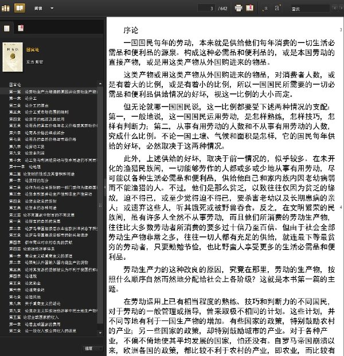The height and width of the screenshot is (356, 344).
Task: Click the sidebar collapse handle arrow
Action: pos(105,187)
